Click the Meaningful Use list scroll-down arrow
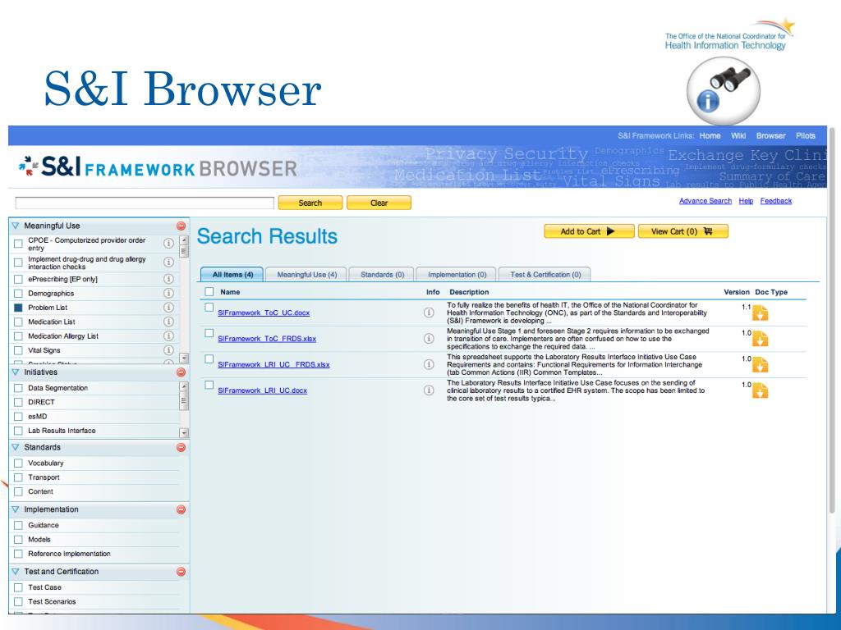Viewport: 841px width, 630px height. tap(184, 358)
